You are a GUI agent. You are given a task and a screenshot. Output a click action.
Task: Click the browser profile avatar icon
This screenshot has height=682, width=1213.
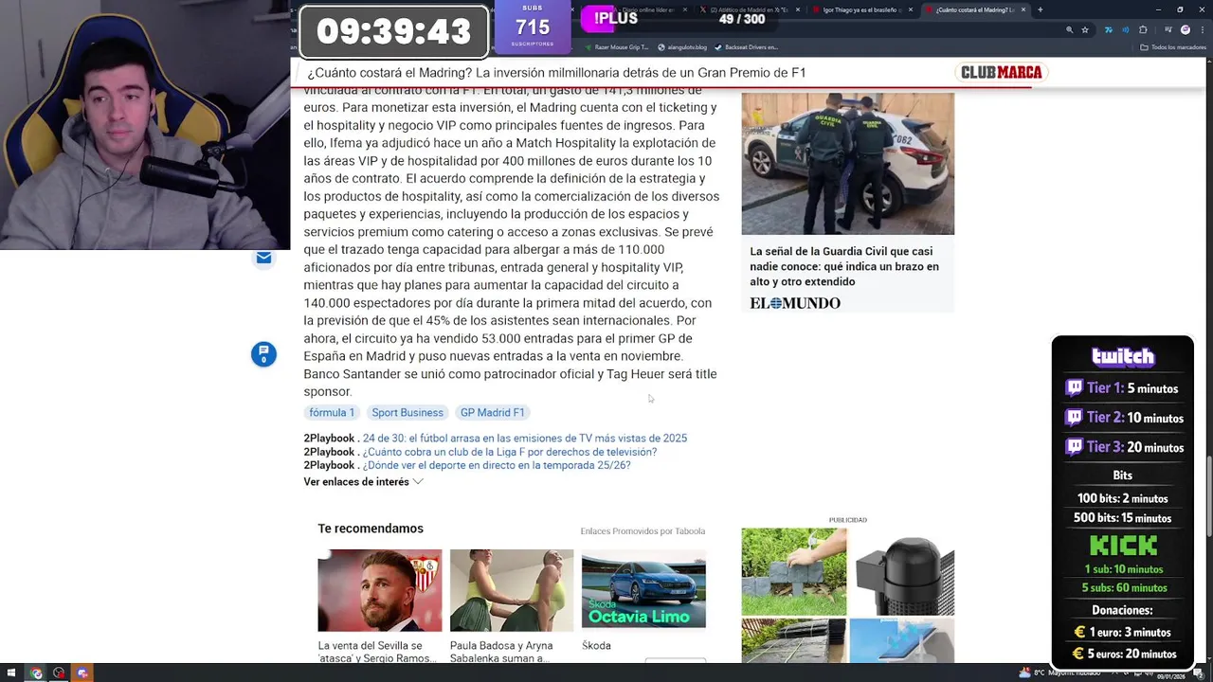(x=1185, y=29)
